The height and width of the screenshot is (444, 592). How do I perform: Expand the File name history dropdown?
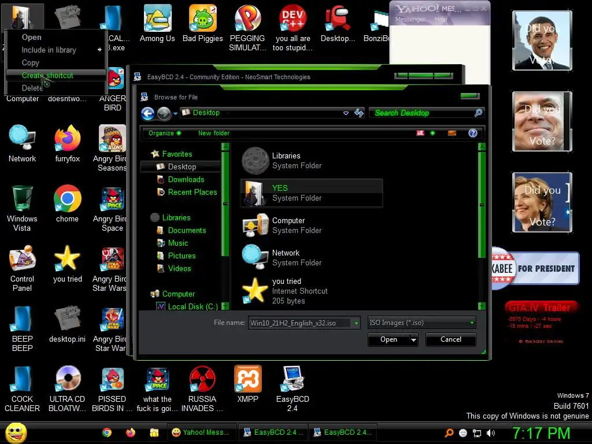click(x=356, y=323)
